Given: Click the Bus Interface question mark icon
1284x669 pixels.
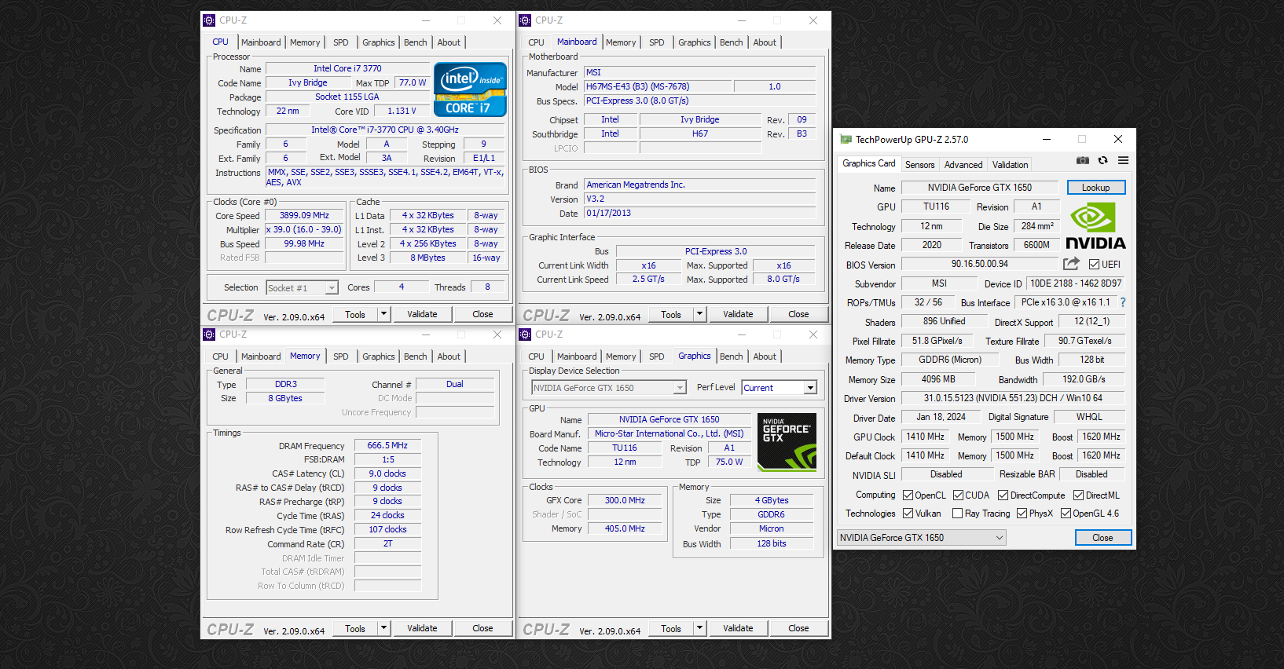Looking at the screenshot, I should (1123, 302).
